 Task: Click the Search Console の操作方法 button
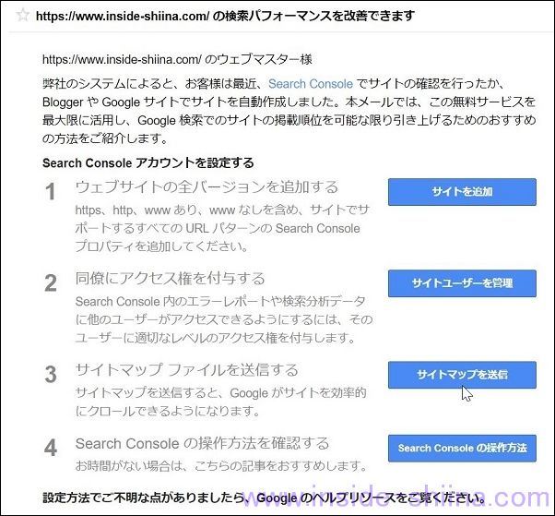[462, 448]
